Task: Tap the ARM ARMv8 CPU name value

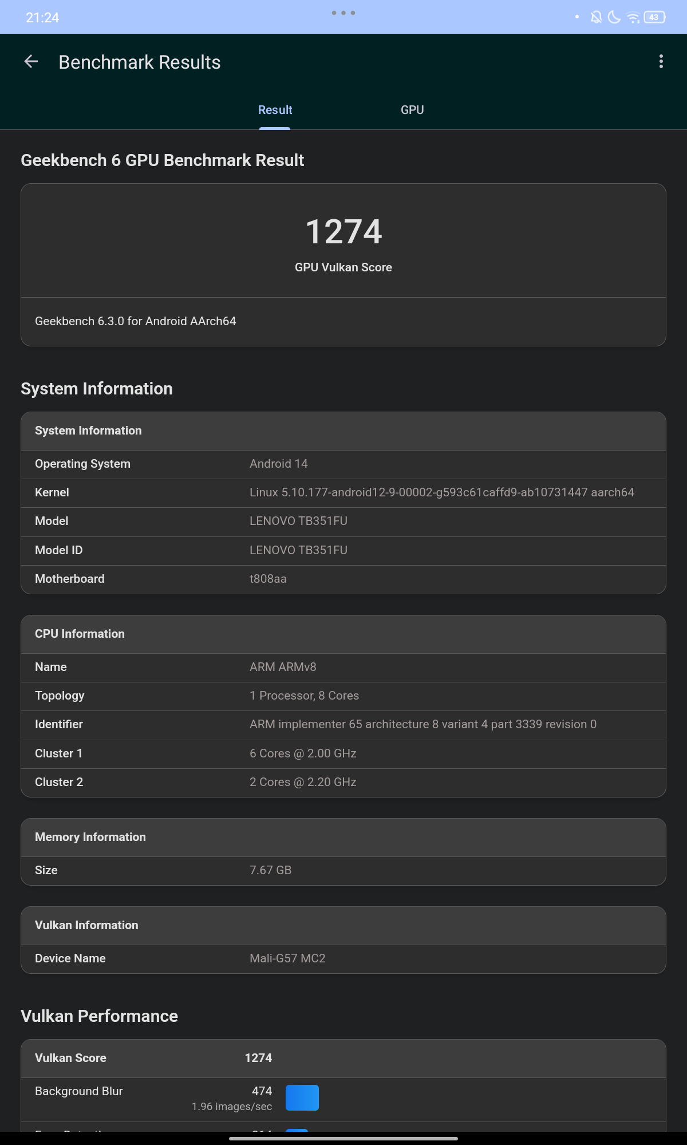Action: tap(283, 667)
